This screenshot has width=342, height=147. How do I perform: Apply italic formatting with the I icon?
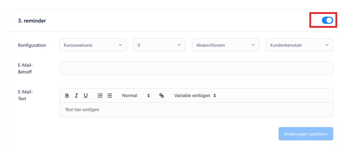(x=76, y=96)
